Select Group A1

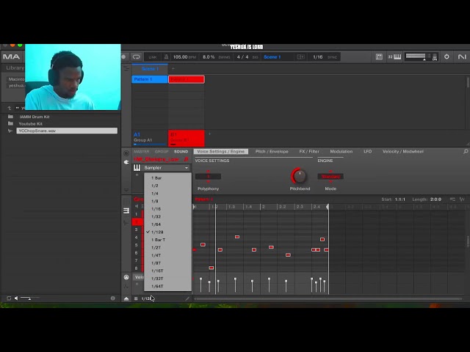[150, 138]
